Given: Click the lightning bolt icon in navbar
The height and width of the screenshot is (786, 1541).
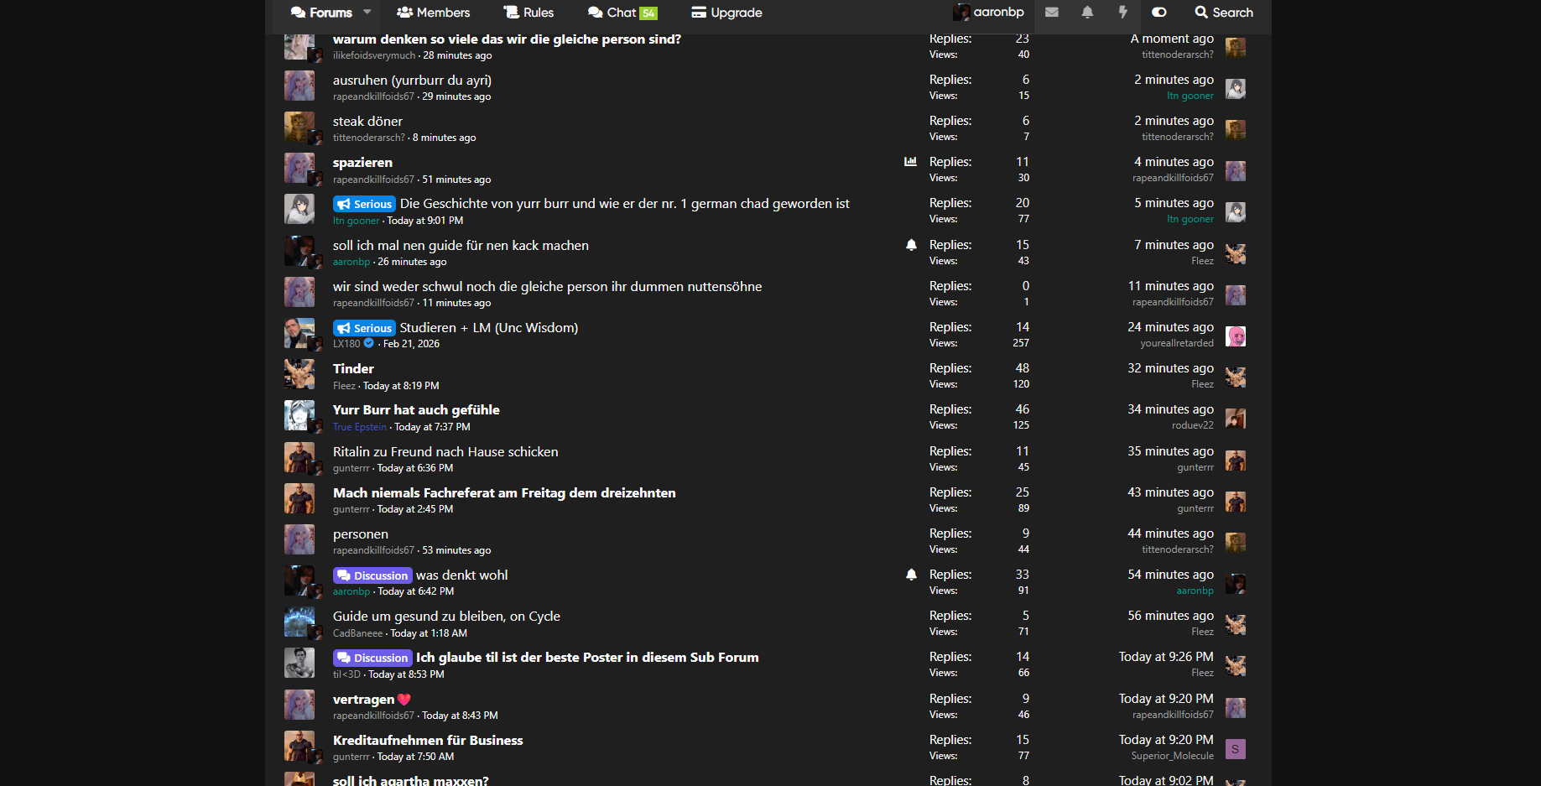Looking at the screenshot, I should pyautogui.click(x=1122, y=13).
